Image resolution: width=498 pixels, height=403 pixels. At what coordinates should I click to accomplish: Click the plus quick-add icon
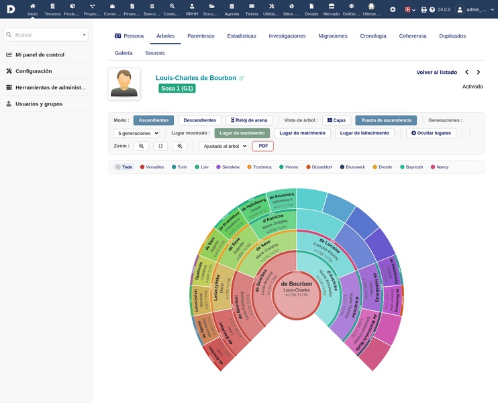pyautogui.click(x=393, y=9)
